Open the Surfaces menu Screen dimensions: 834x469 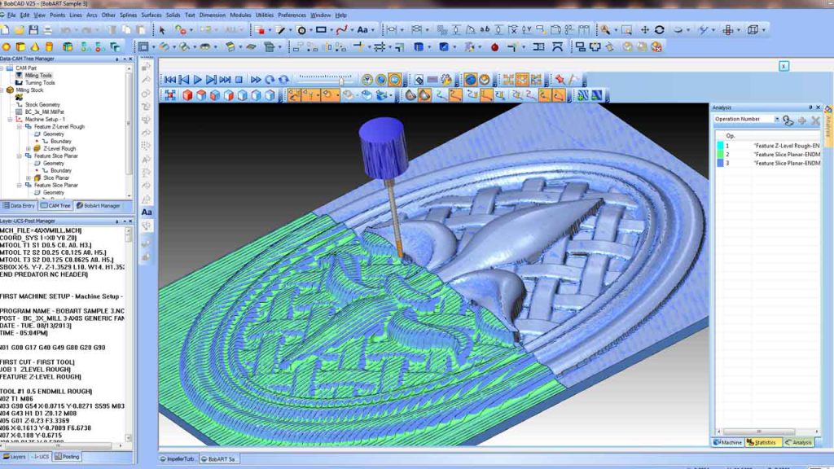151,15
